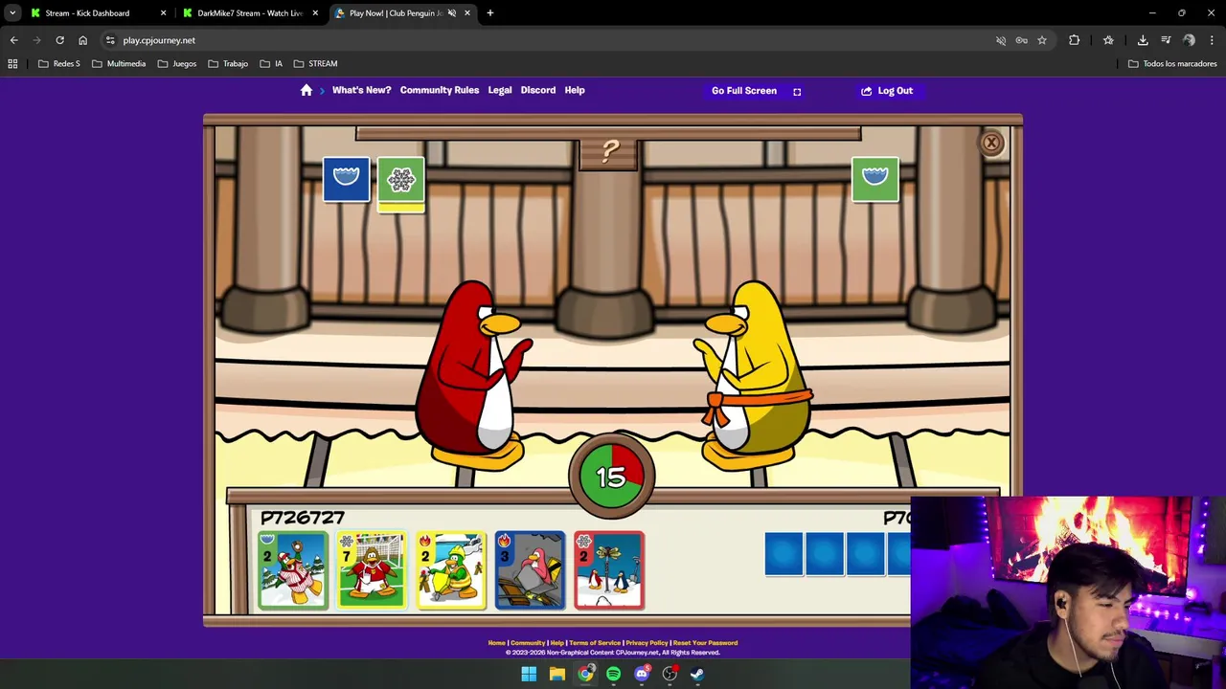Open the Terms of Service footer link
This screenshot has height=689, width=1226.
click(595, 643)
